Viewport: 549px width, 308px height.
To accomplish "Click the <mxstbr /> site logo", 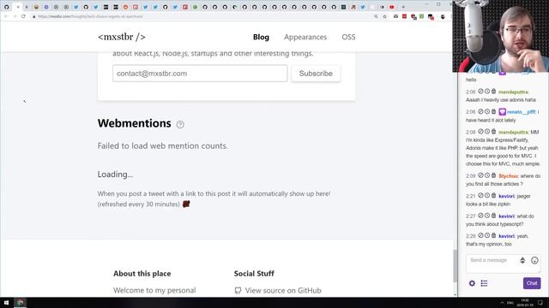I will click(x=122, y=37).
